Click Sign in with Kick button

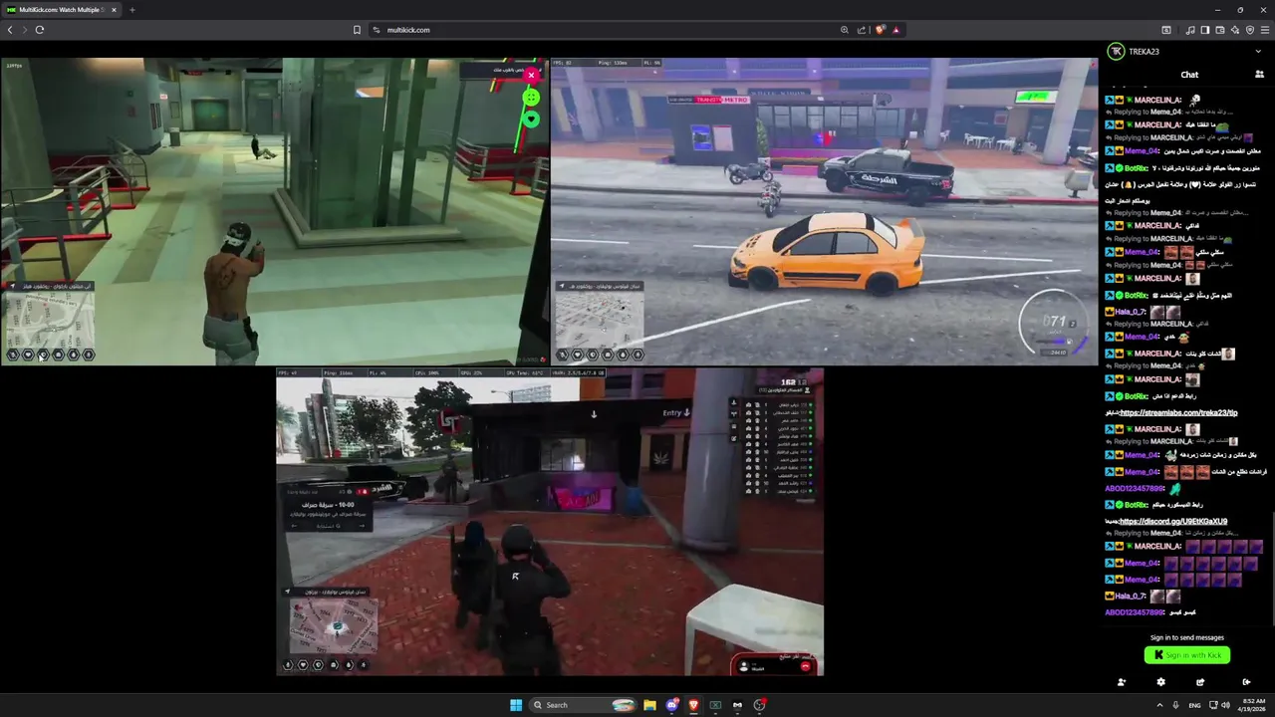pos(1187,655)
